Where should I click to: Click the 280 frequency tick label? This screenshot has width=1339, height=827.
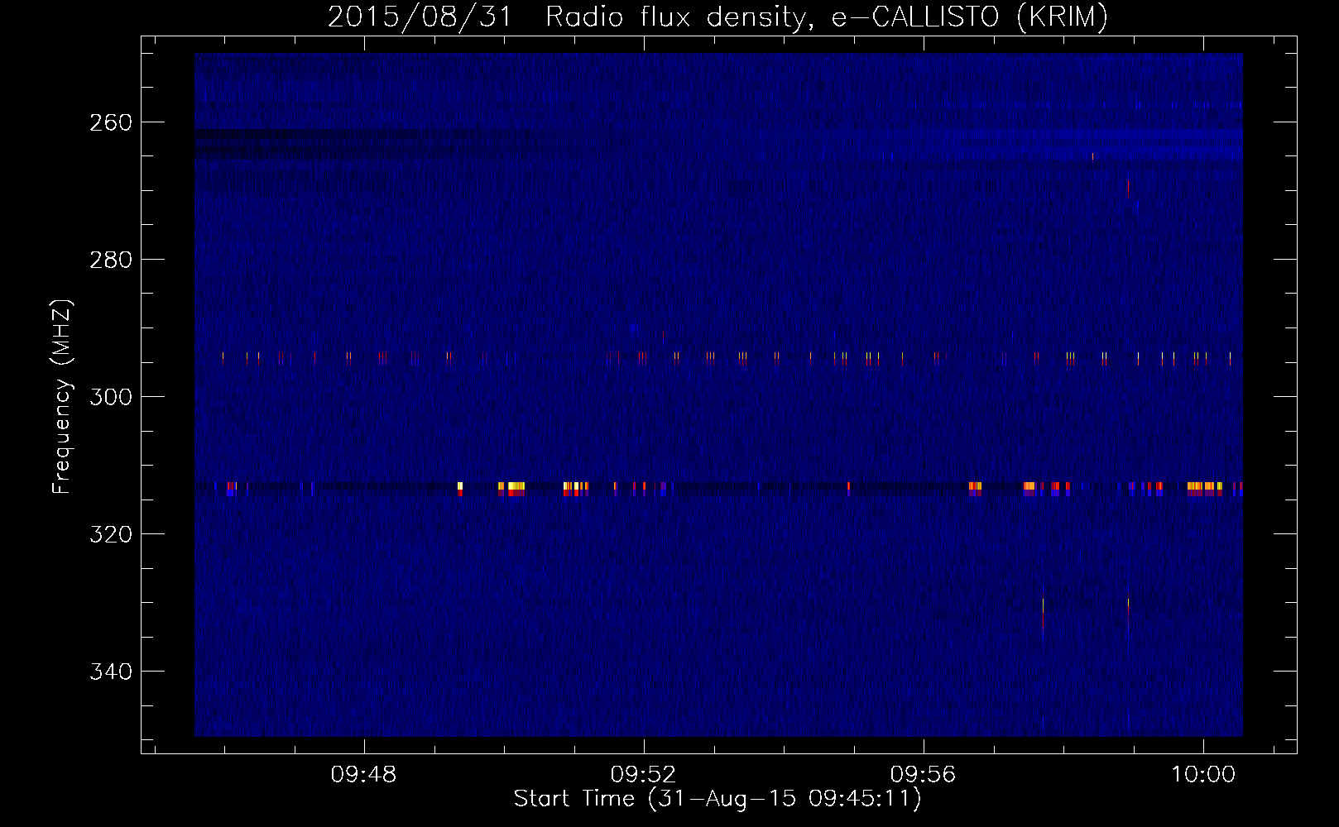(110, 260)
